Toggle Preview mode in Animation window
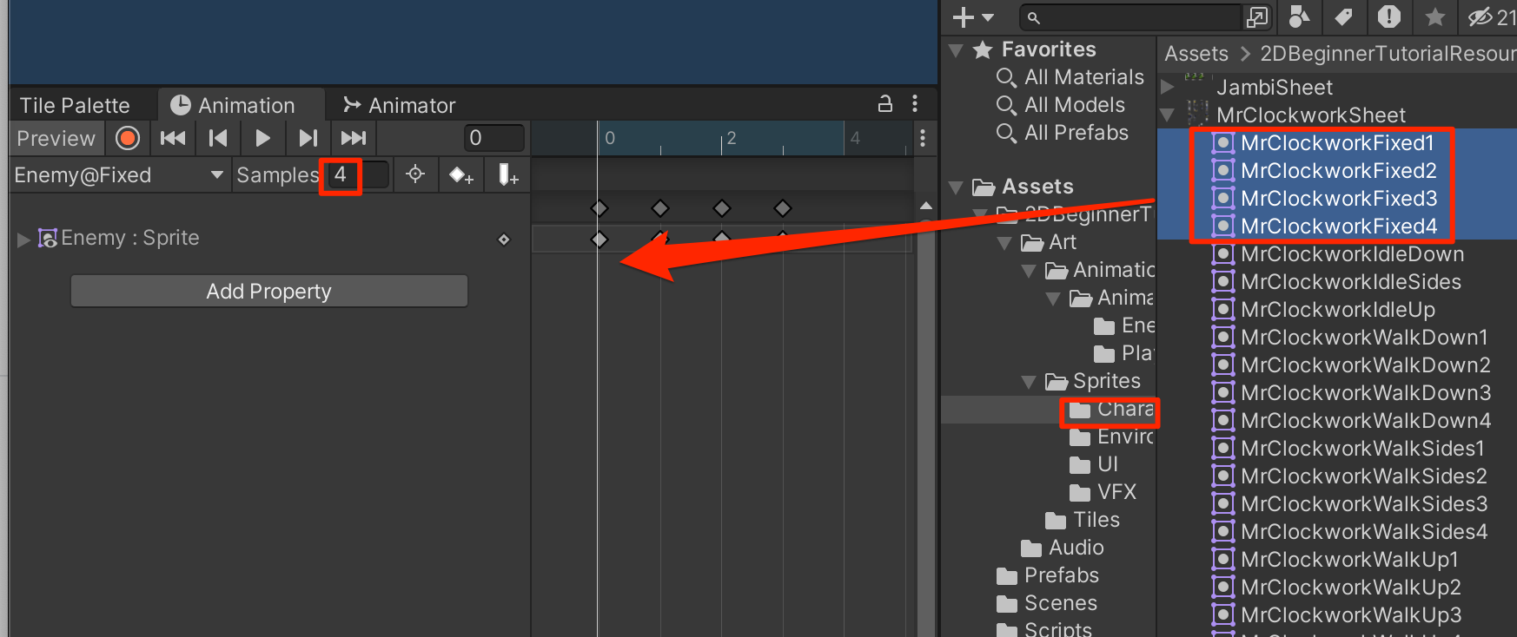Screen dimensions: 1517x637 pos(56,138)
